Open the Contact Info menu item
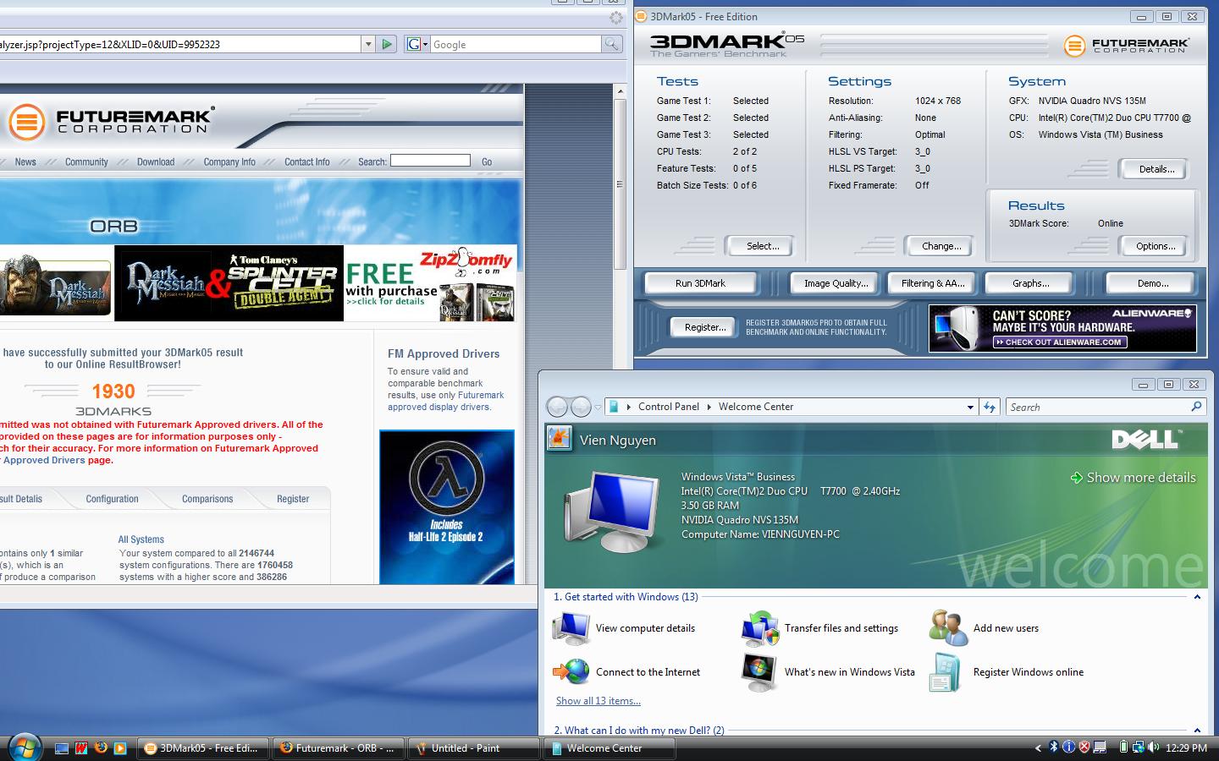 [x=307, y=162]
